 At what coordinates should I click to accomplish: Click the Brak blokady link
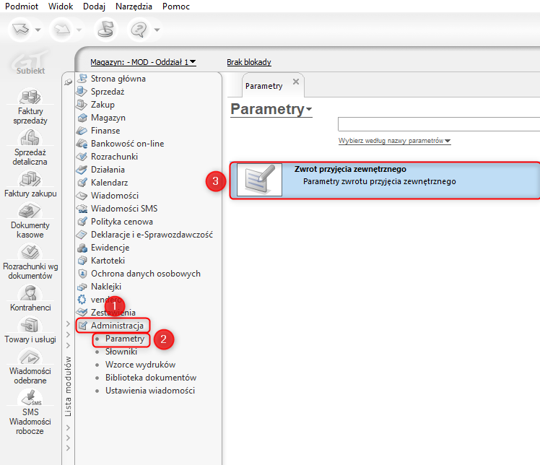coord(249,62)
